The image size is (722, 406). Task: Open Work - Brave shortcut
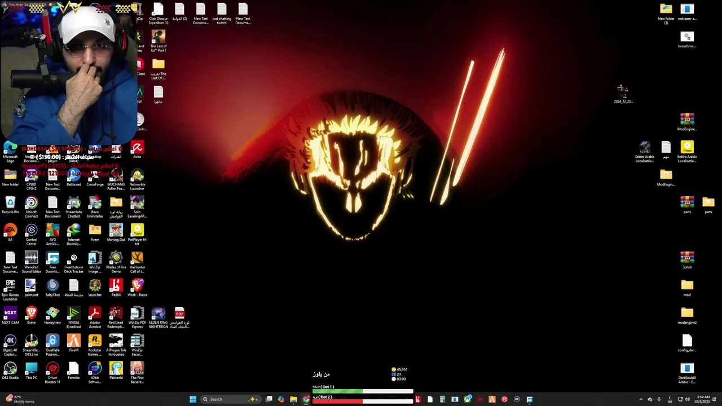(137, 288)
